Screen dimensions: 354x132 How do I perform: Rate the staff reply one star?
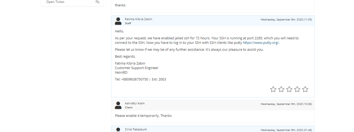273,89
